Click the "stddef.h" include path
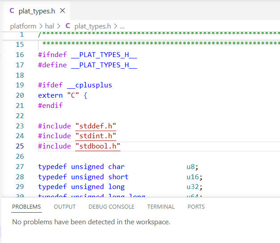 coord(96,126)
